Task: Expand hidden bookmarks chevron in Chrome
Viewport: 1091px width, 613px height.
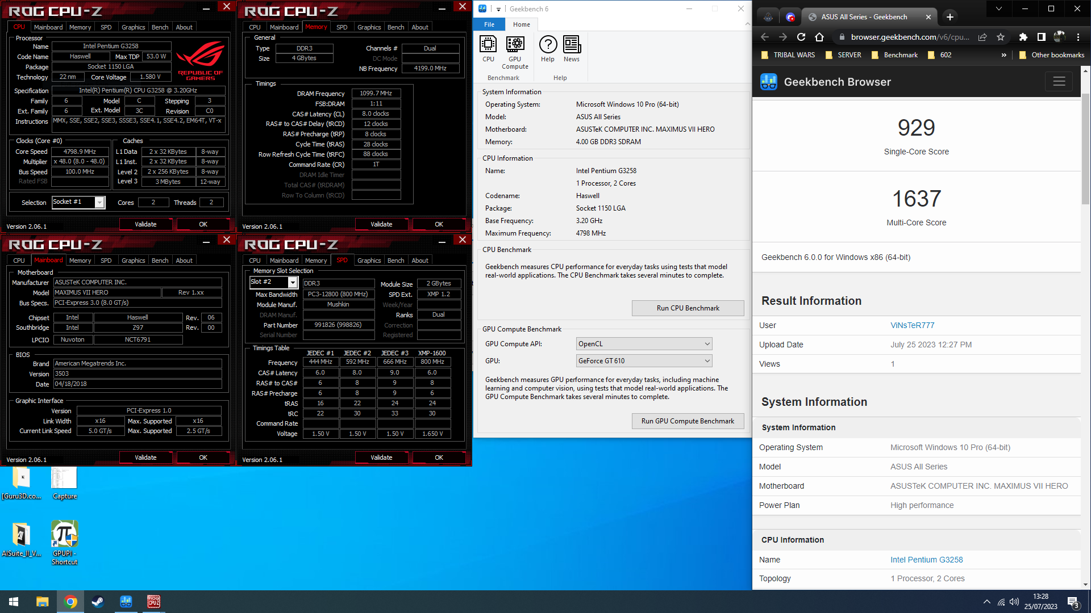Action: 1003,55
